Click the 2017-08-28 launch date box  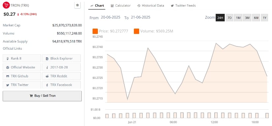(61, 67)
